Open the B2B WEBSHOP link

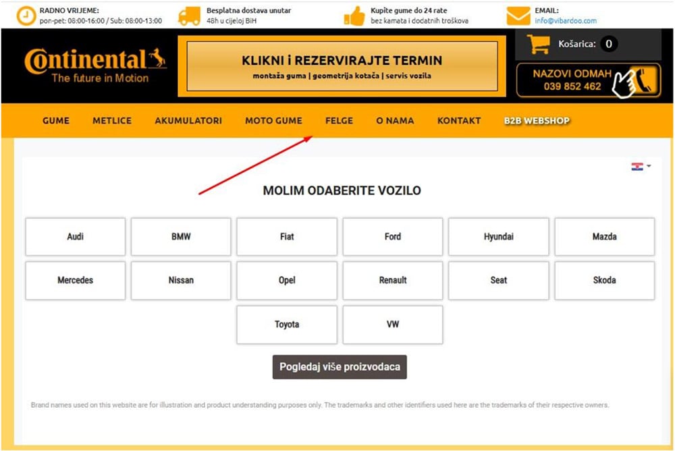click(537, 121)
